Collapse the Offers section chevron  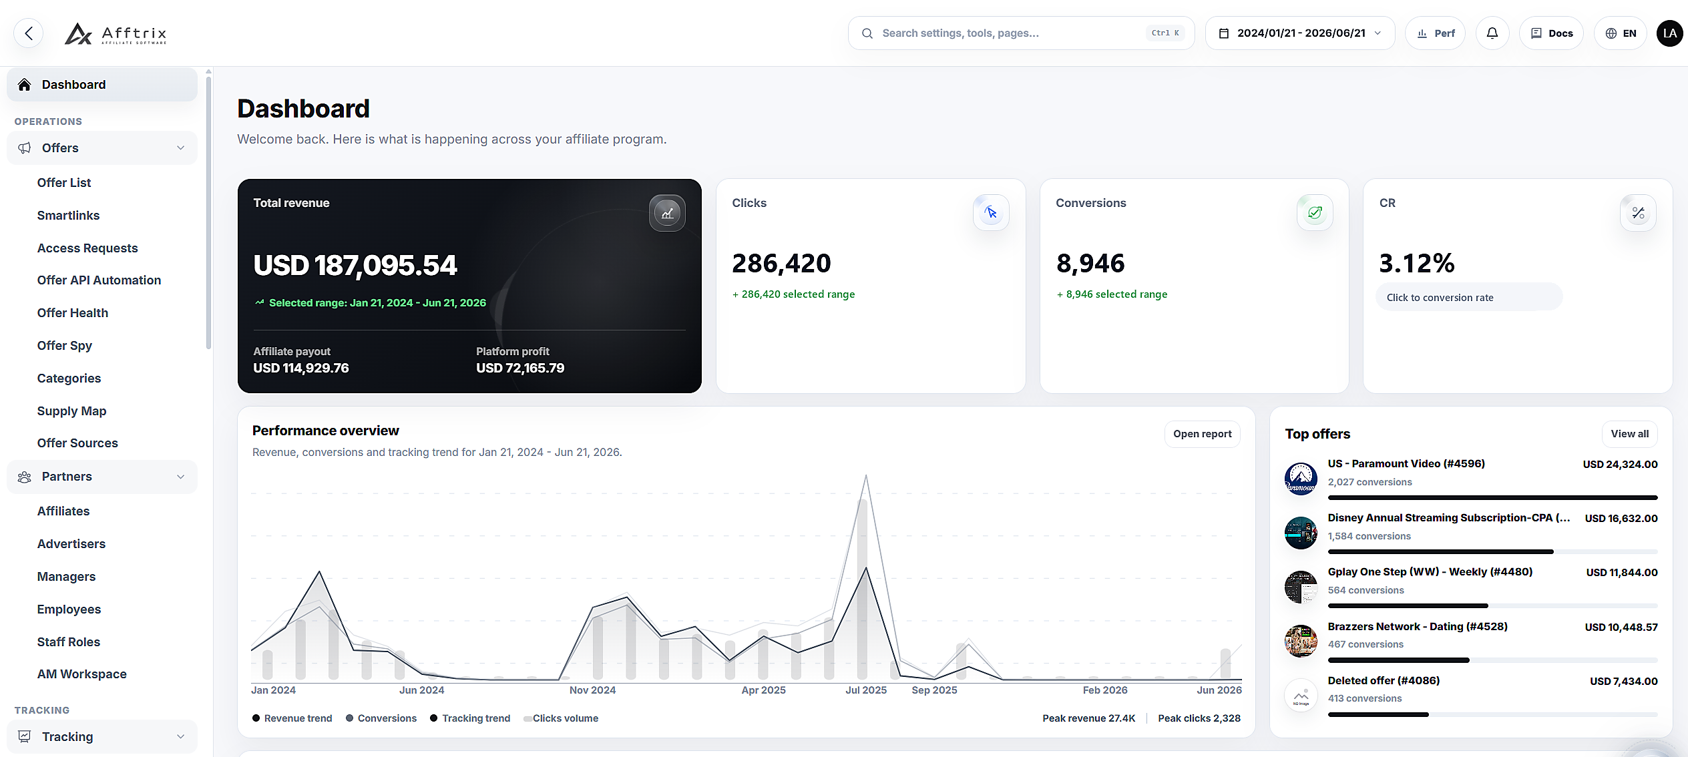click(x=180, y=148)
